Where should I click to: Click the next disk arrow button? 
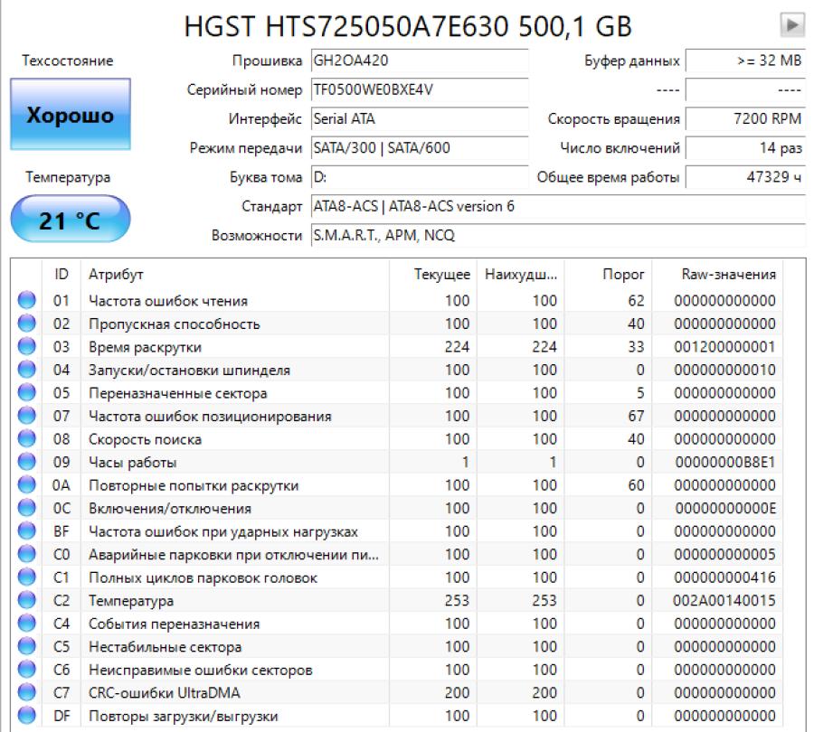coord(793,25)
